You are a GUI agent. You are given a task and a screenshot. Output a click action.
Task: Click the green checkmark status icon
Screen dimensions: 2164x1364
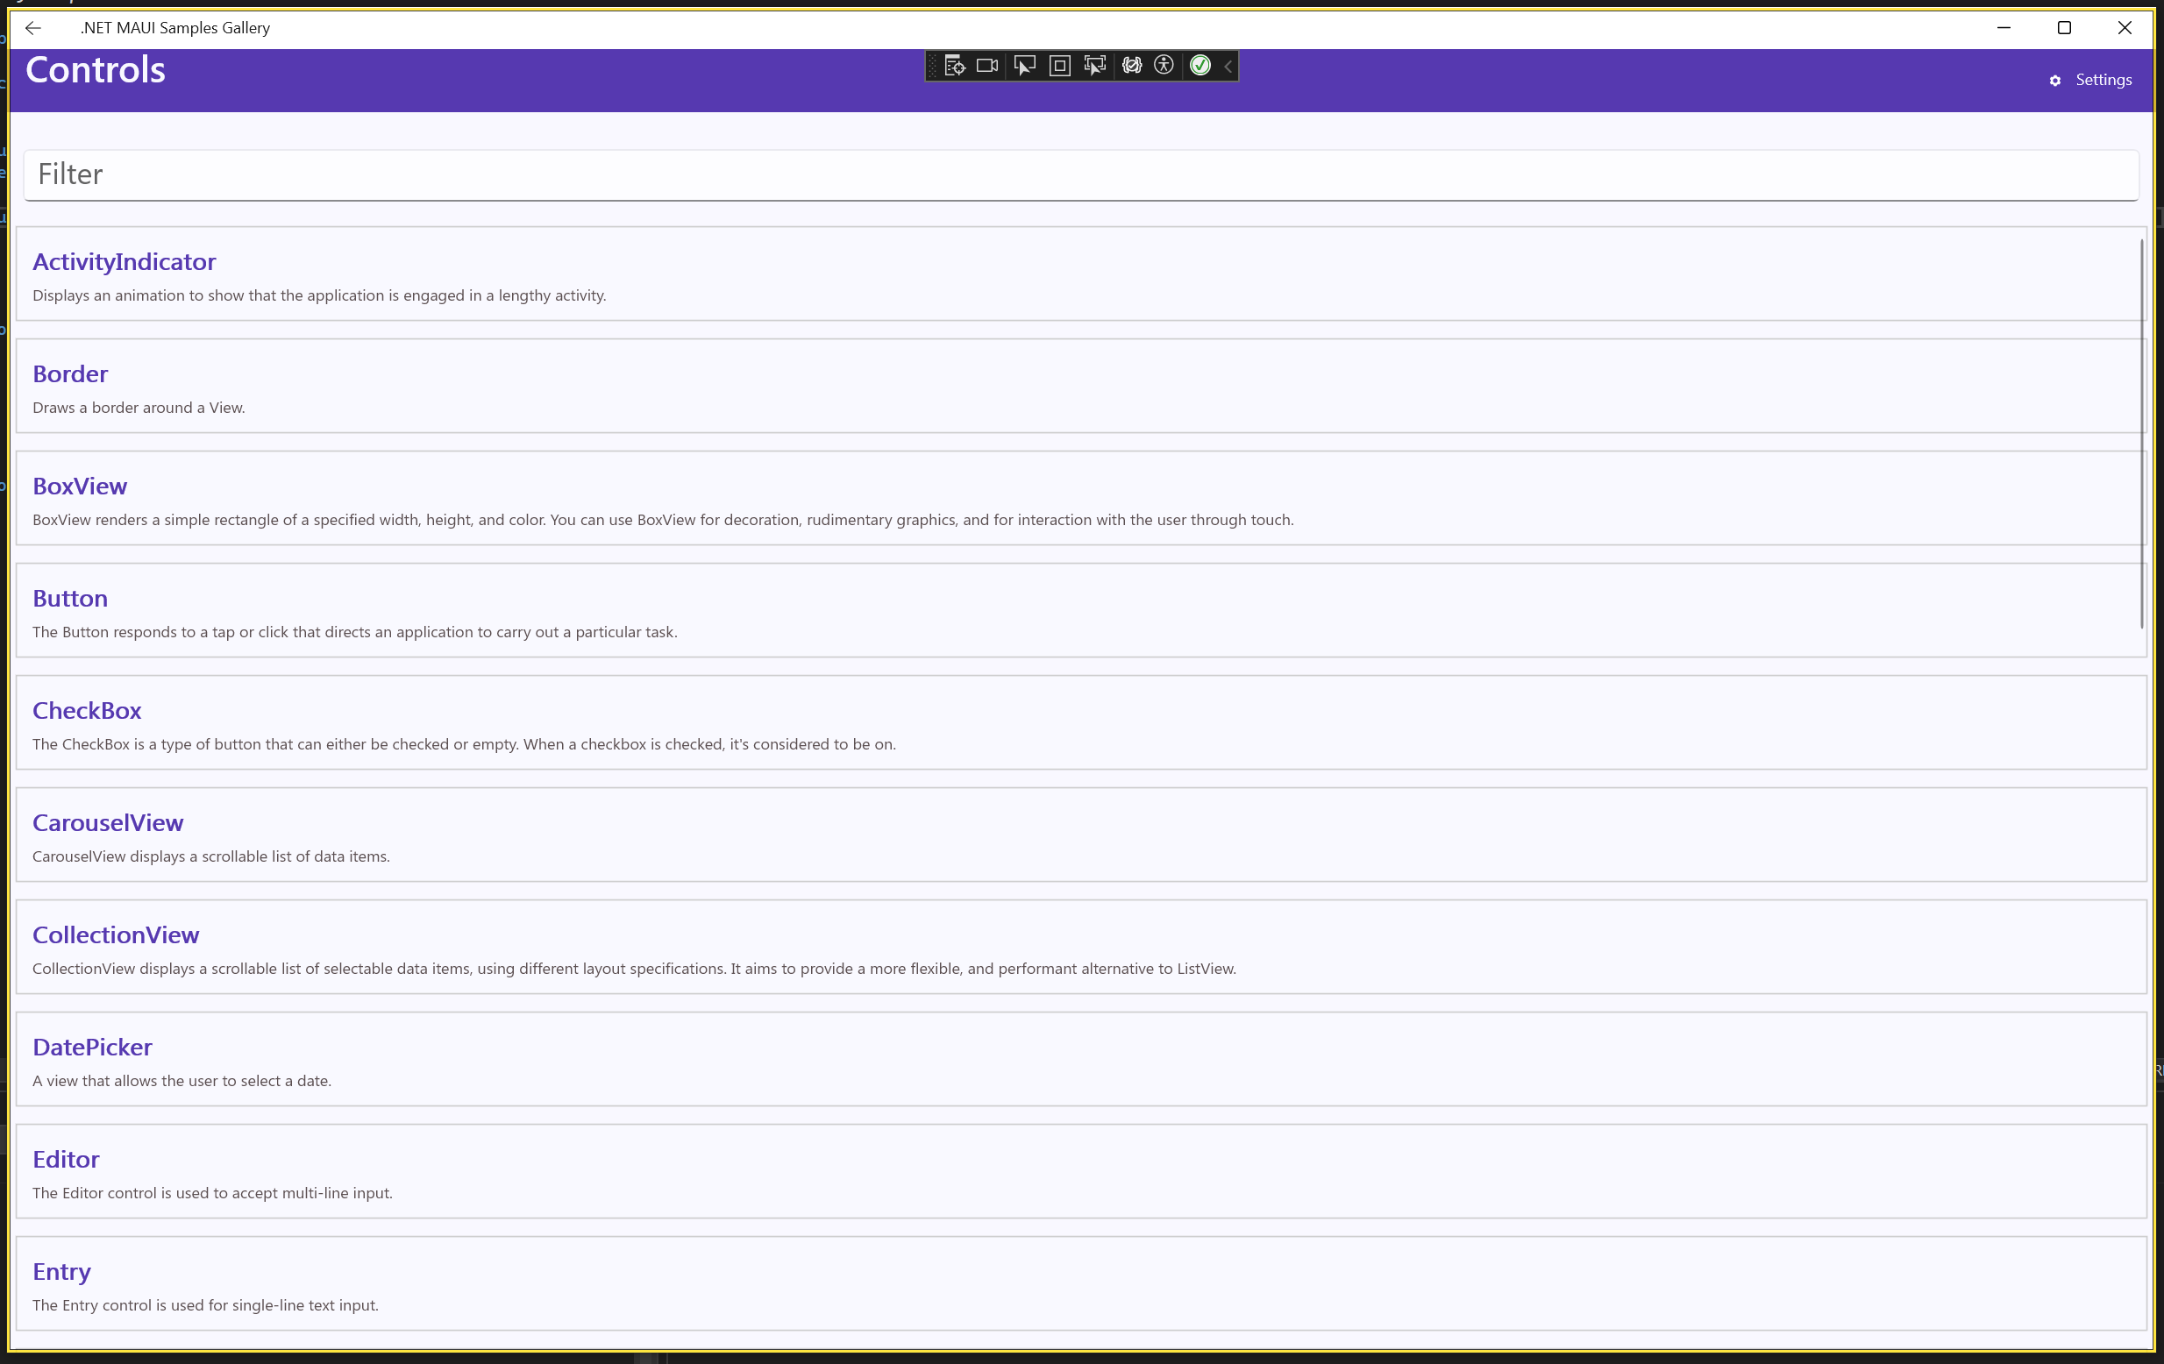click(x=1199, y=66)
